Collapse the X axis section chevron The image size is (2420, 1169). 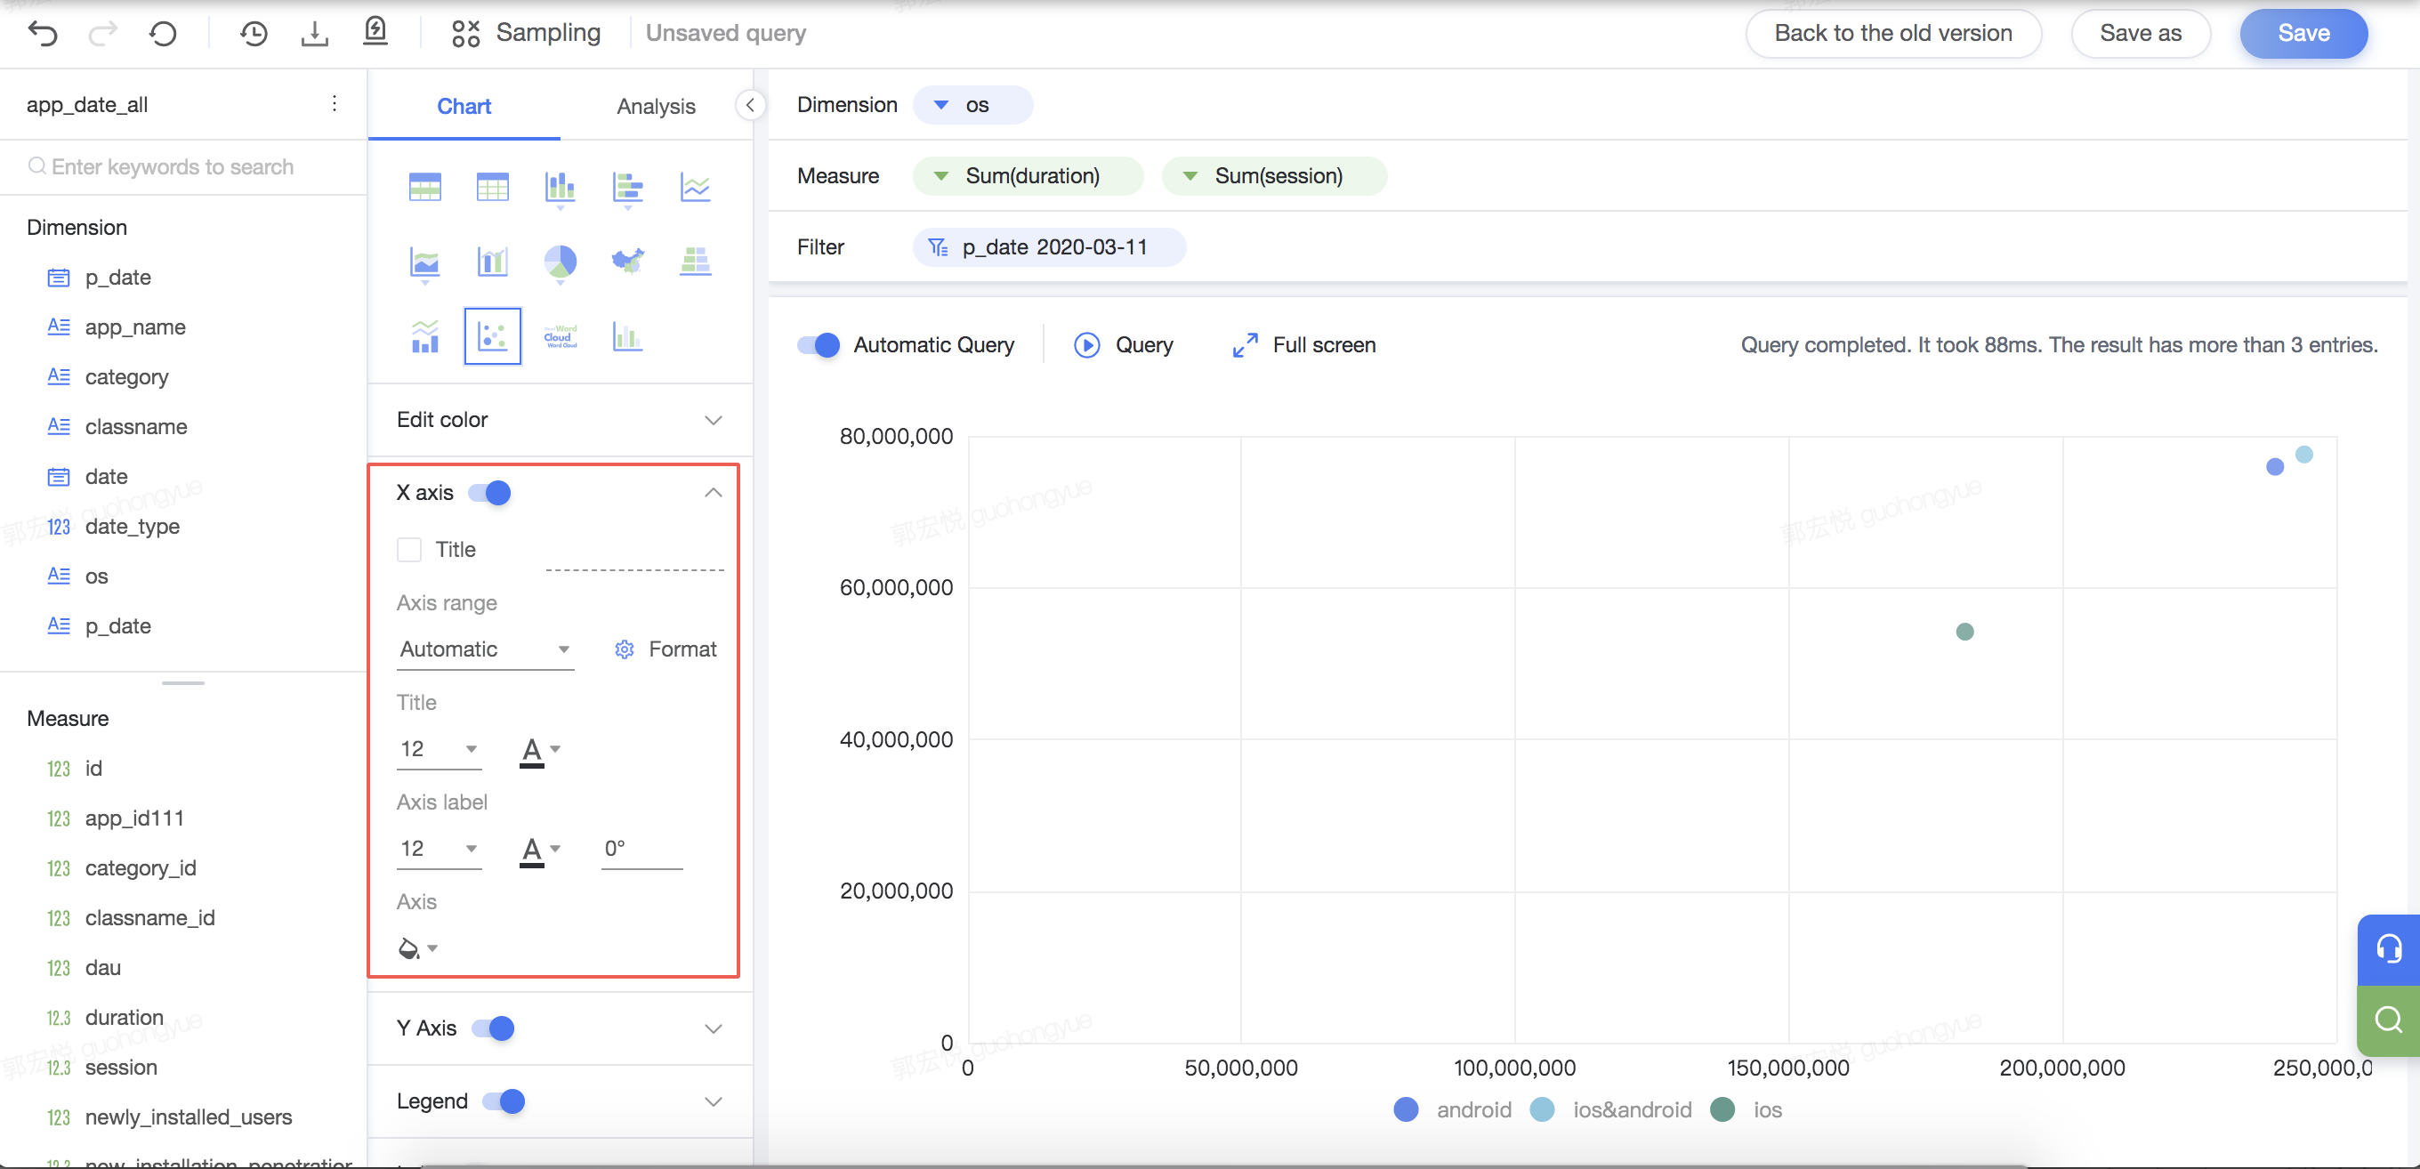713,492
